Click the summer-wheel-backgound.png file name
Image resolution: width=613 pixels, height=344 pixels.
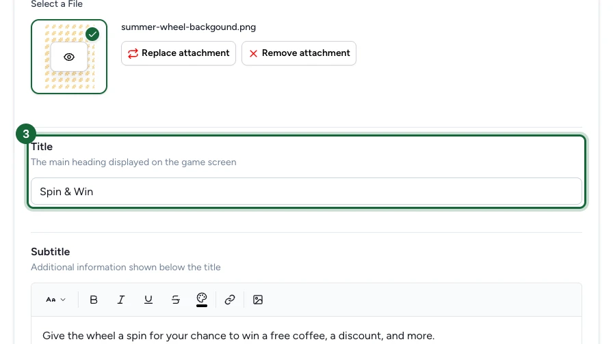click(188, 27)
